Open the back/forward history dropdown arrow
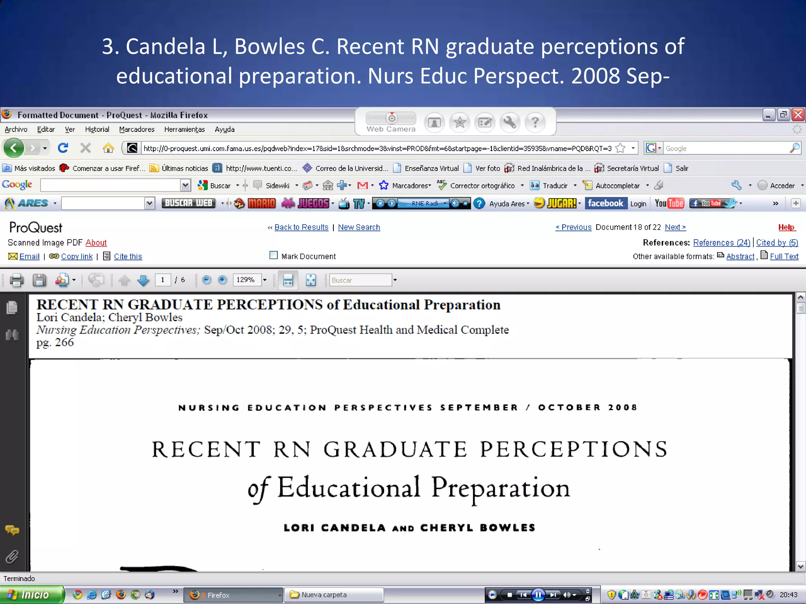 (45, 148)
